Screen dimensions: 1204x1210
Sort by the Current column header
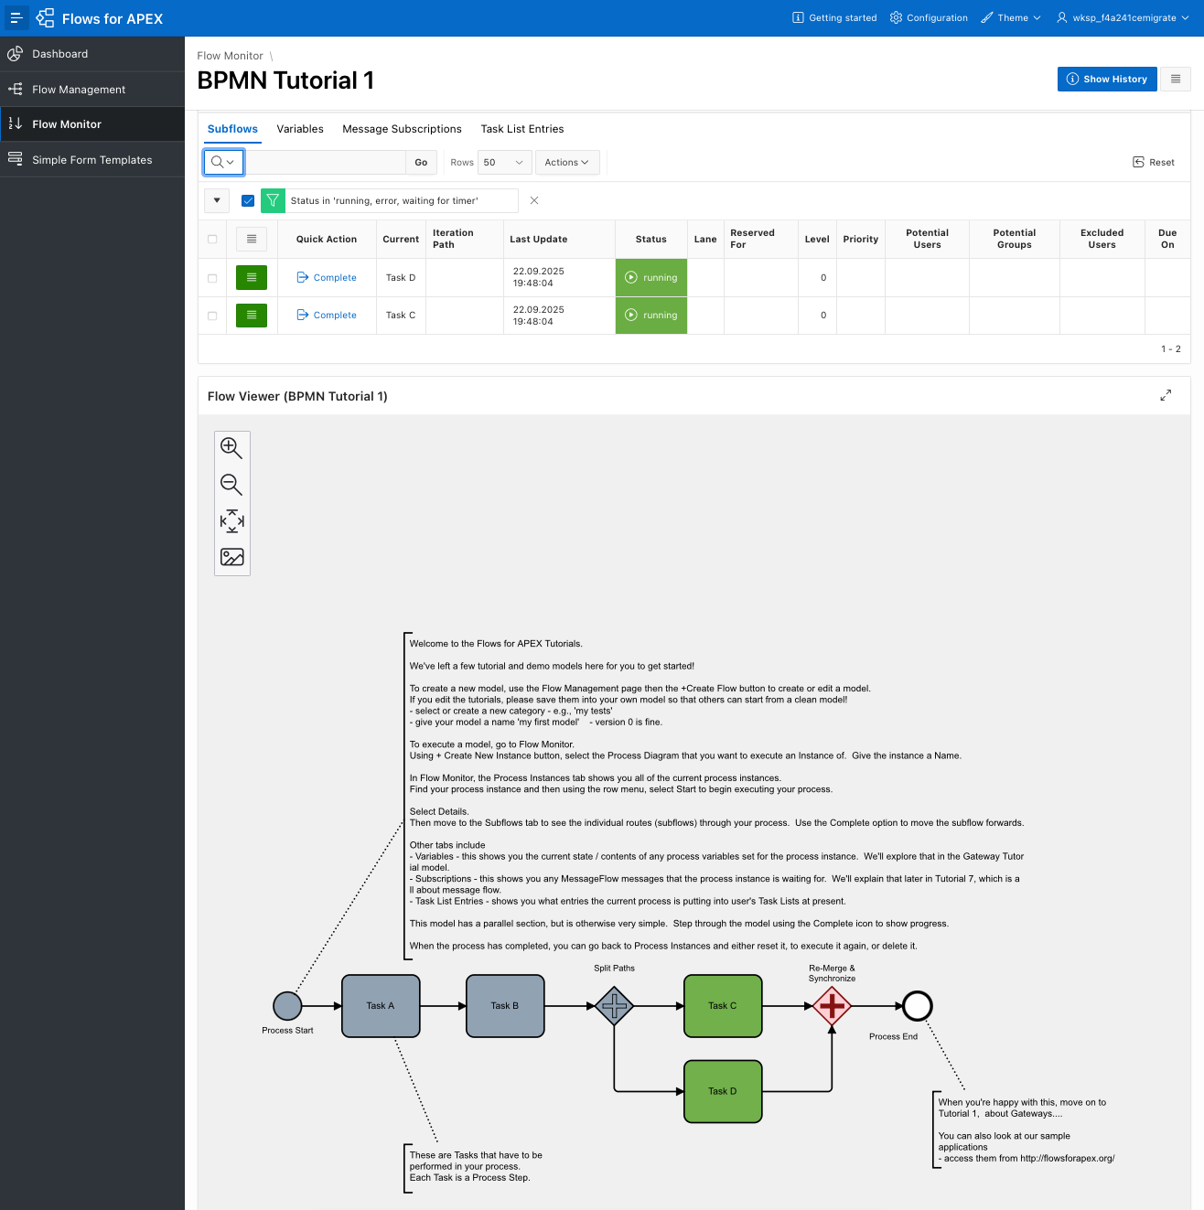(x=401, y=240)
